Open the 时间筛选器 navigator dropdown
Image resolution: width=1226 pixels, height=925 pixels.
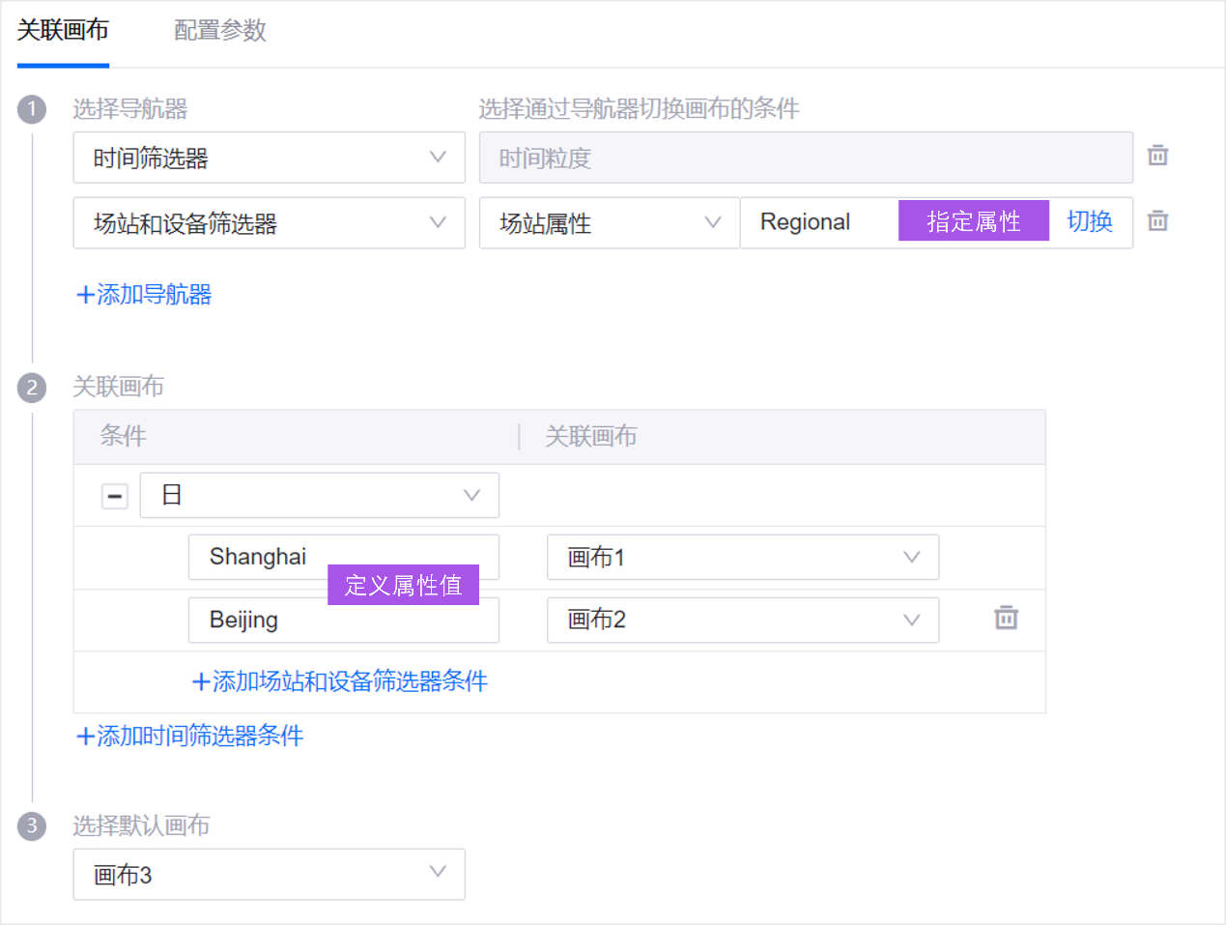tap(269, 158)
